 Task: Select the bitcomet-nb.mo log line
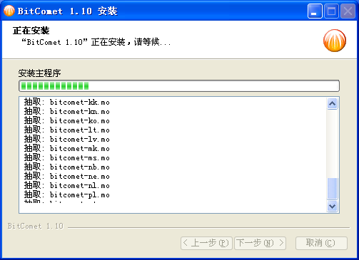[67, 167]
